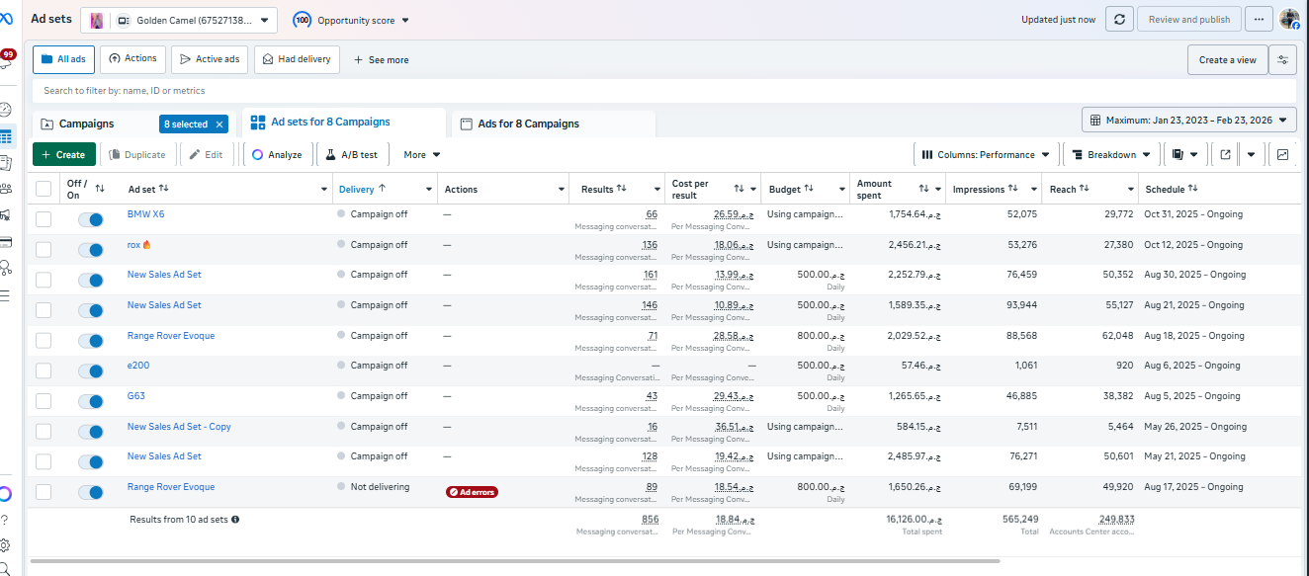Click See more views
This screenshot has width=1309, height=576.
tap(381, 59)
